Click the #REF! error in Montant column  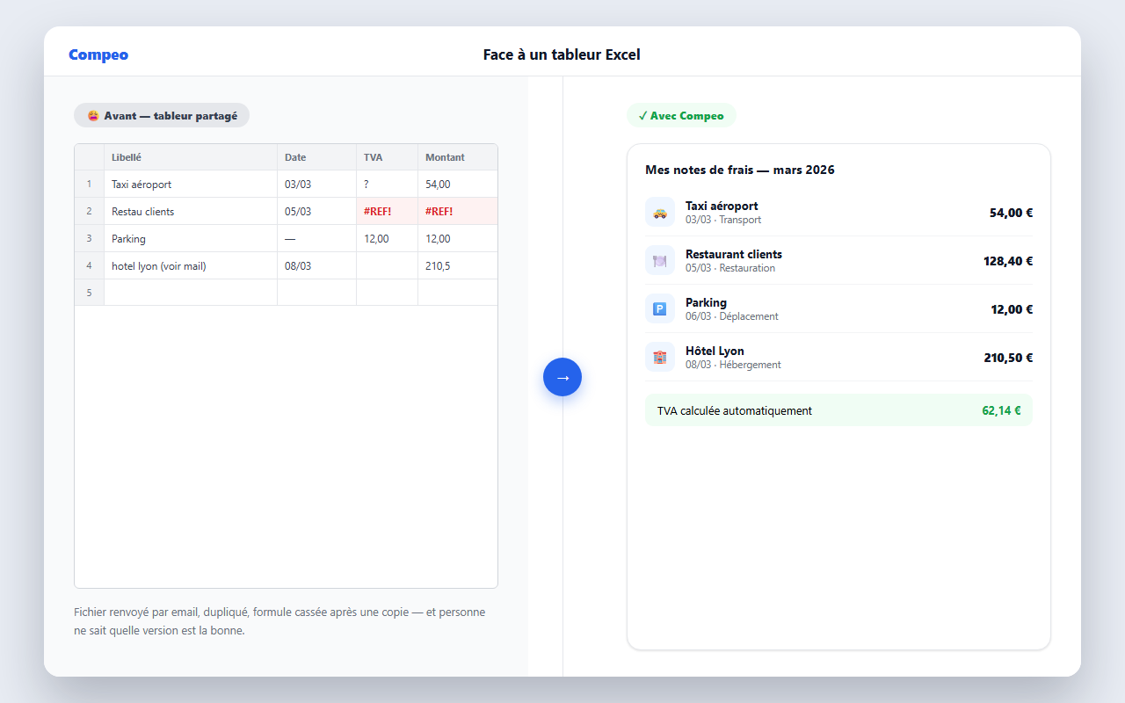[458, 212]
